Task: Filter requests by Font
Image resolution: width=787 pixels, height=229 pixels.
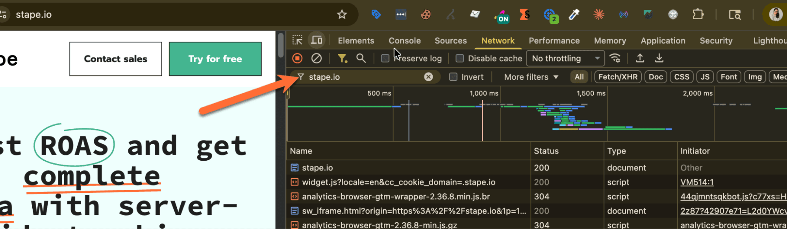Action: [729, 77]
